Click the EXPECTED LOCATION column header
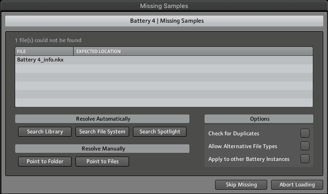The height and width of the screenshot is (194, 328). [193, 51]
